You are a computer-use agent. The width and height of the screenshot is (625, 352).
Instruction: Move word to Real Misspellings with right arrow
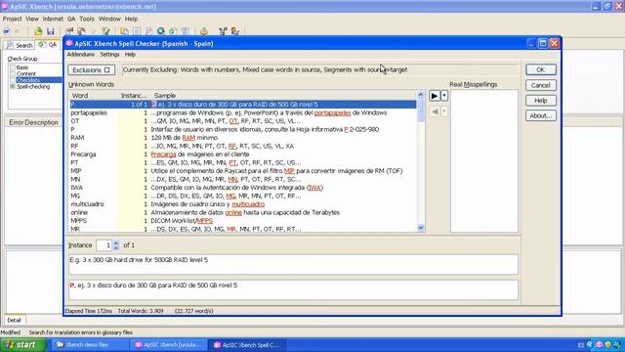click(x=434, y=96)
